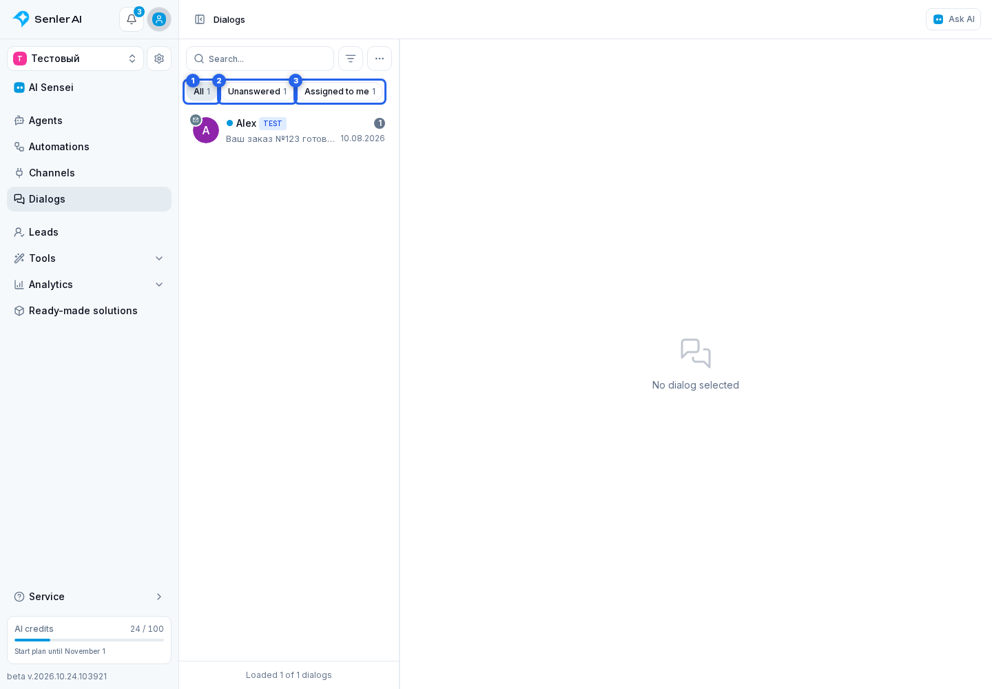992x689 pixels.
Task: Click the No dialog selected message
Action: click(696, 385)
